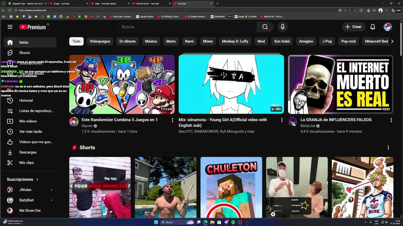This screenshot has width=403, height=226.
Task: Click the Descargas download icon
Action: tap(10, 152)
